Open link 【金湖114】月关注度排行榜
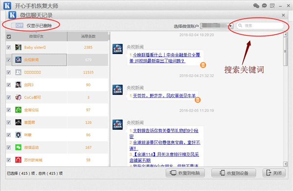 tap(165, 157)
